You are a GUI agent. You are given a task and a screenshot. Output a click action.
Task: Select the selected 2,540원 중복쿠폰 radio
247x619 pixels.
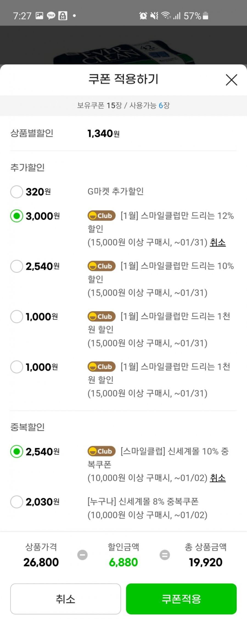click(16, 451)
